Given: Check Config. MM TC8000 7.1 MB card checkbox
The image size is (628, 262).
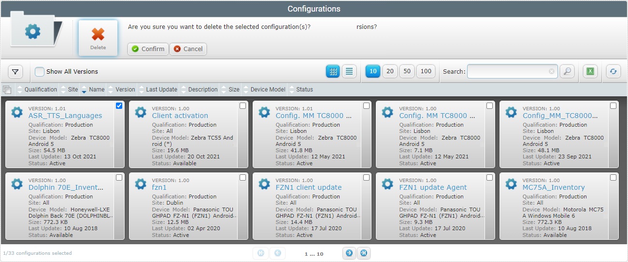Looking at the screenshot, I should pyautogui.click(x=489, y=106).
